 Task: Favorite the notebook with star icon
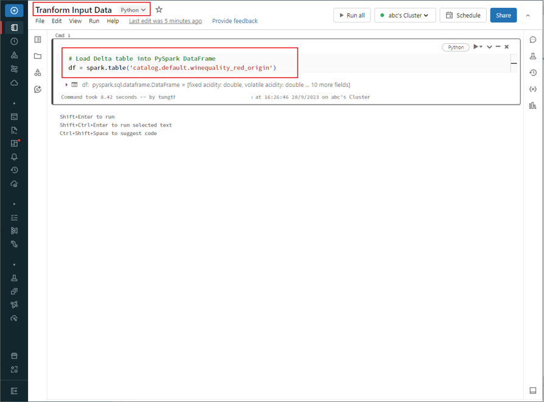159,10
